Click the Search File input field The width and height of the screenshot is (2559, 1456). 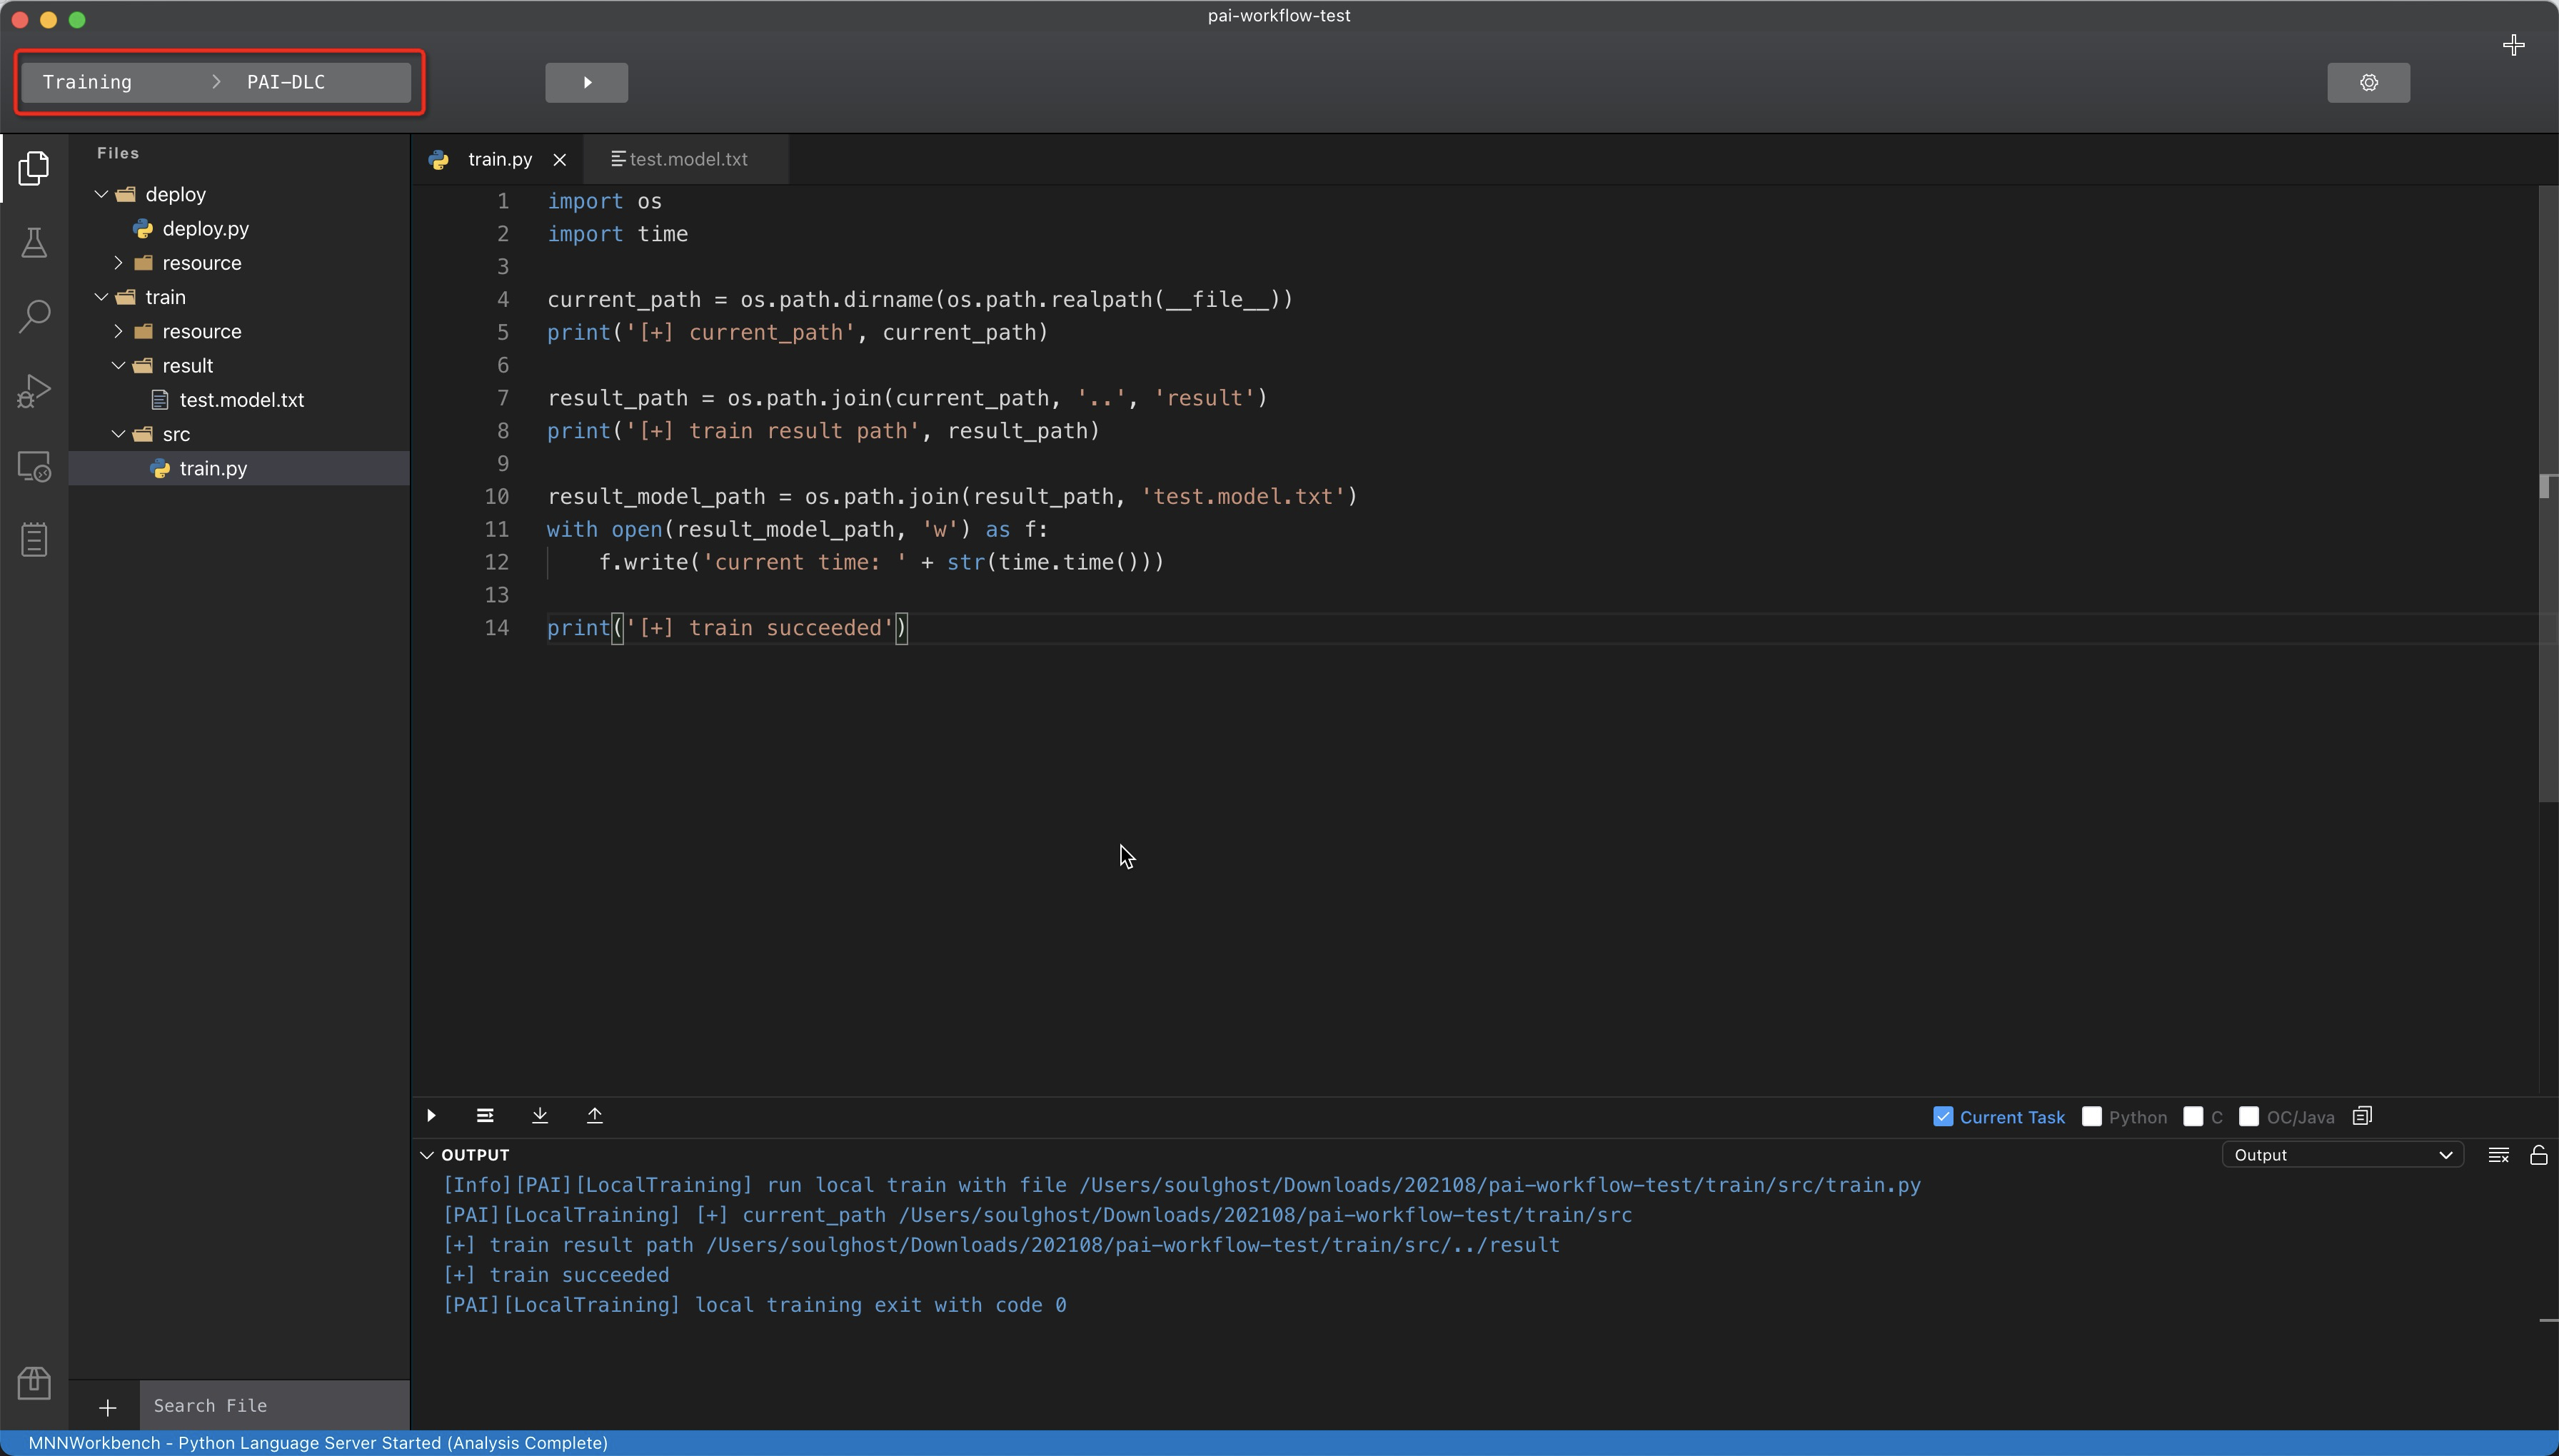[274, 1406]
